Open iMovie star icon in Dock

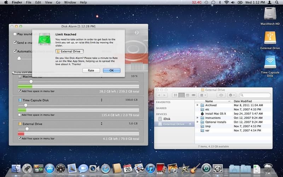(184, 169)
